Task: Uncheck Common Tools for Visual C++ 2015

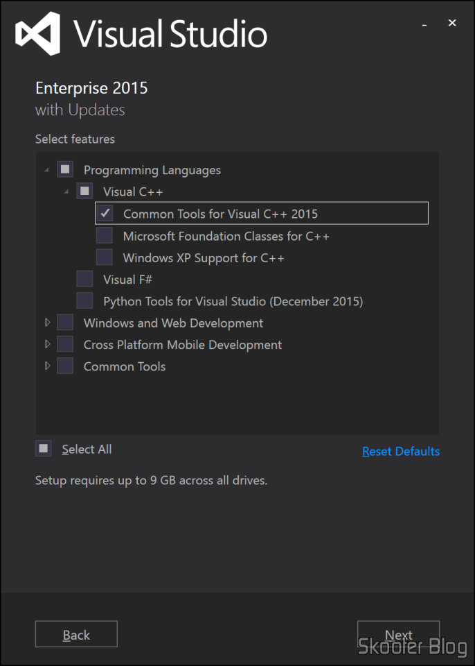Action: (x=104, y=213)
